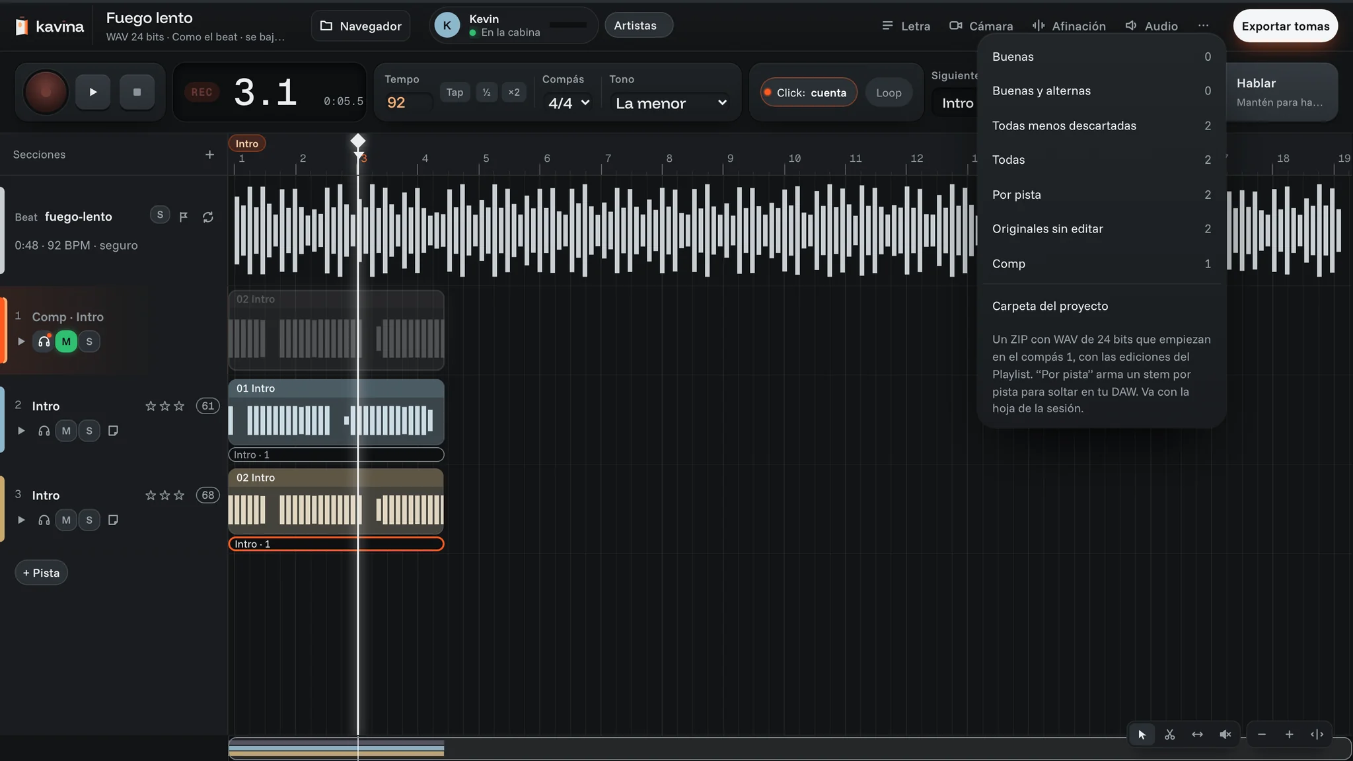Add a track with + Pista
This screenshot has height=761, width=1353.
[x=41, y=573]
